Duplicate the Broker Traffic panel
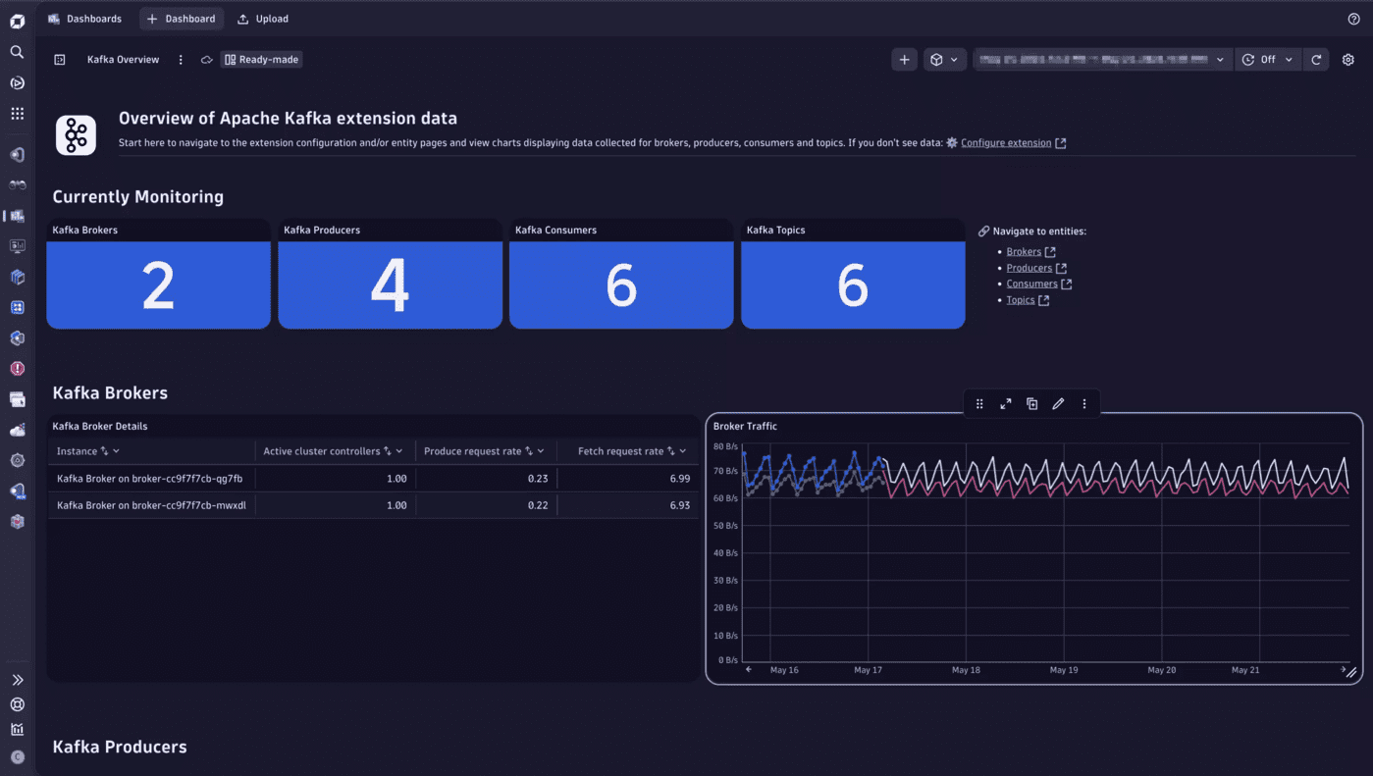This screenshot has height=776, width=1373. pos(1030,403)
